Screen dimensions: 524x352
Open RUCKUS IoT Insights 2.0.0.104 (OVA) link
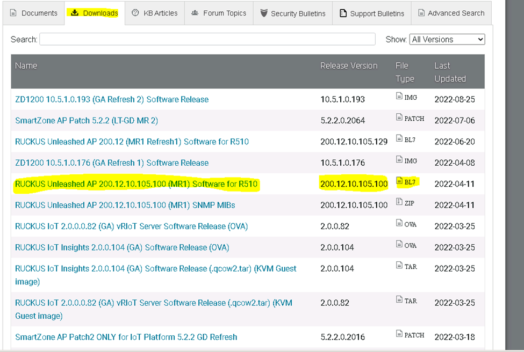[122, 247]
